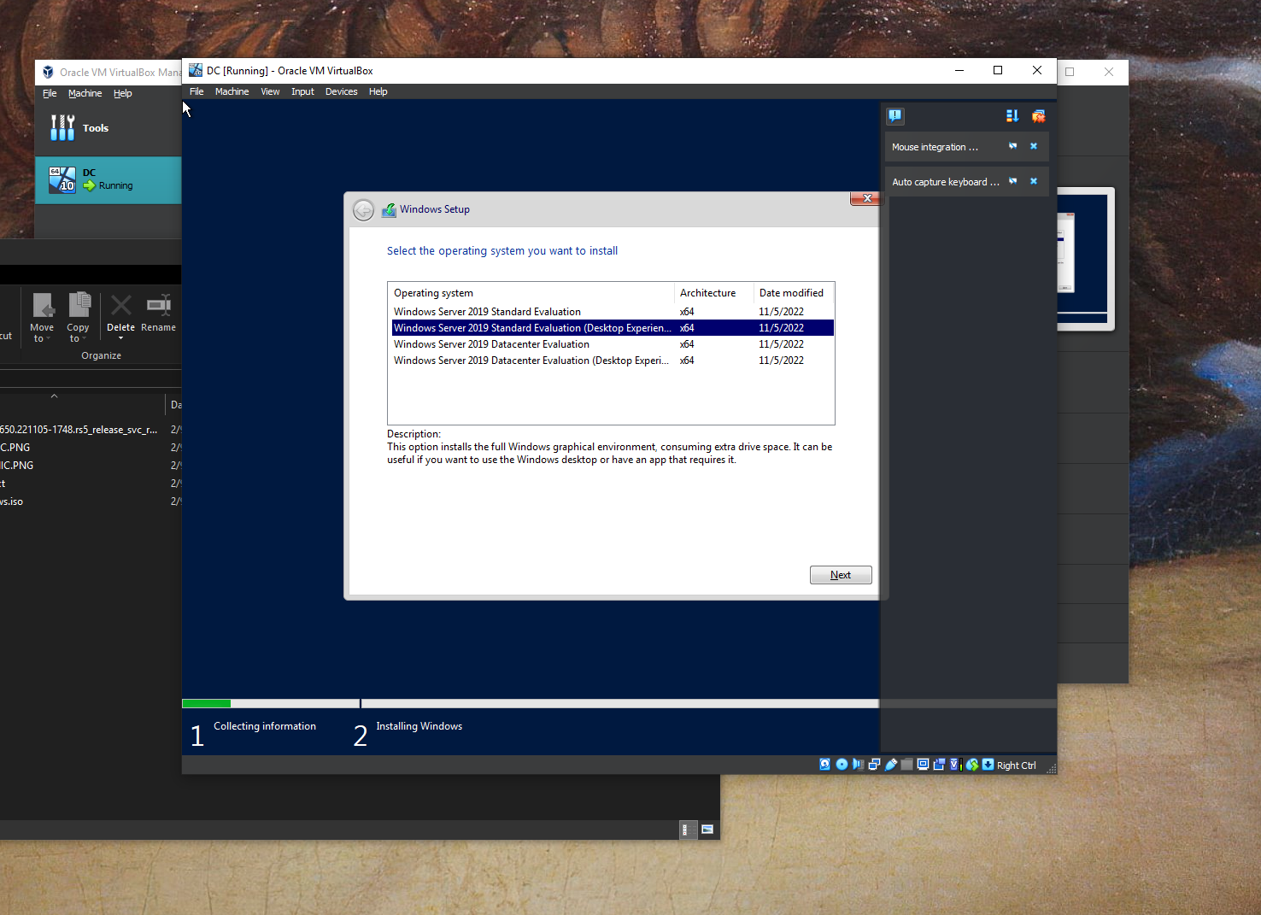Select the file ending in ws.iso in Explorer
The width and height of the screenshot is (1261, 915).
click(12, 501)
